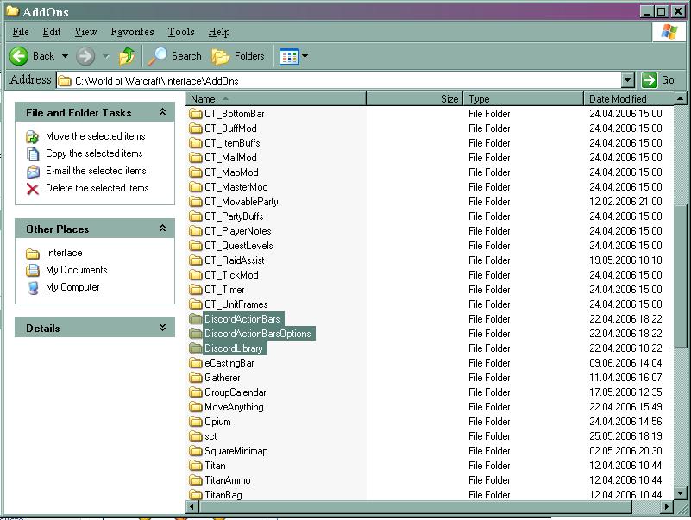Select the CT_UnitFrames folder name

236,304
